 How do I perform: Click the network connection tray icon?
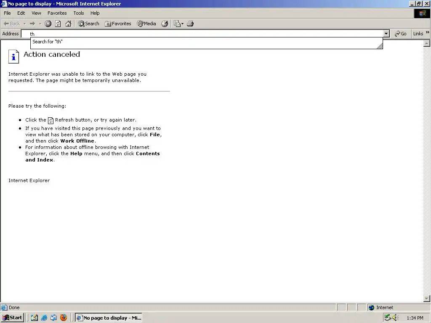[388, 318]
